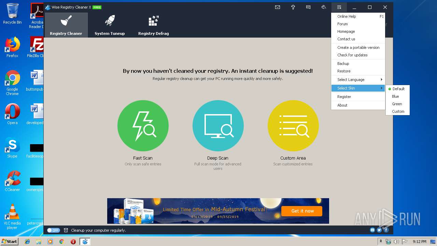Click the Windows Start button
The image size is (437, 246).
click(9, 241)
